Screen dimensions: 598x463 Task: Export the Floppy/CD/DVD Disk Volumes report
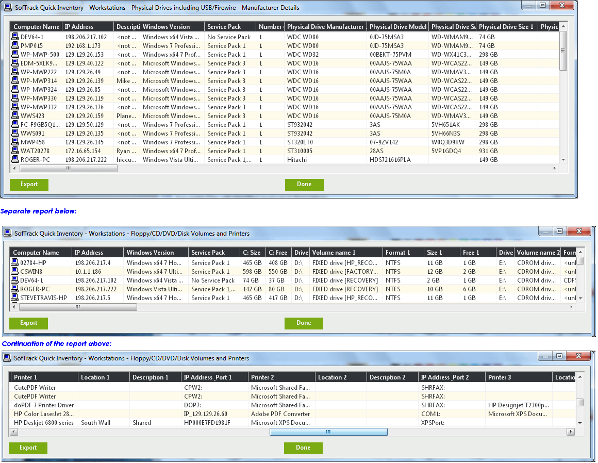[x=28, y=323]
